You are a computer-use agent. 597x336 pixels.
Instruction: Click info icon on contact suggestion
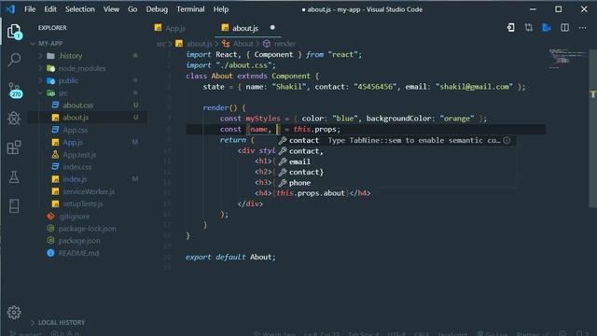pos(507,140)
